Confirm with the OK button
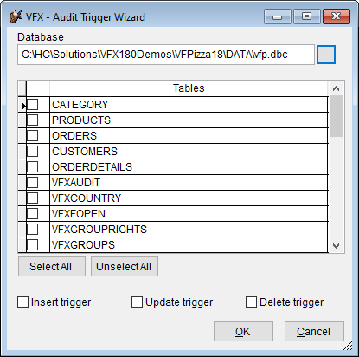 coord(243,332)
